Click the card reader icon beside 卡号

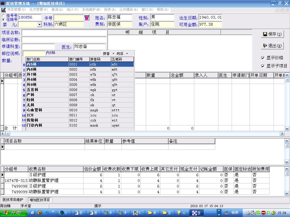pos(87,18)
